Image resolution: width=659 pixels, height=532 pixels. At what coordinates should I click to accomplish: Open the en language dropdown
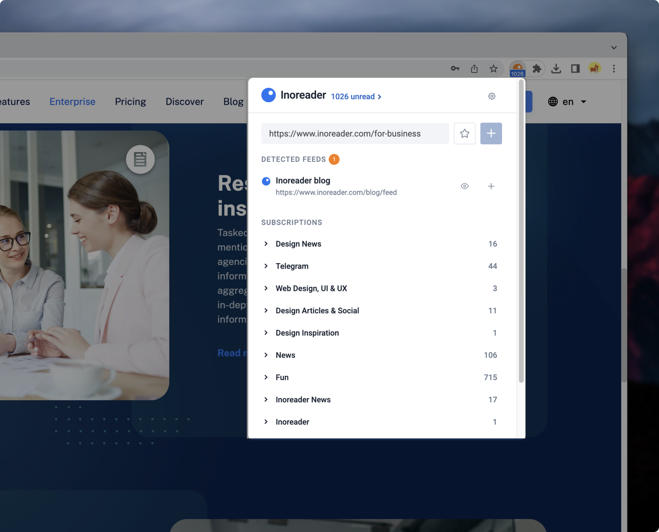coord(567,101)
